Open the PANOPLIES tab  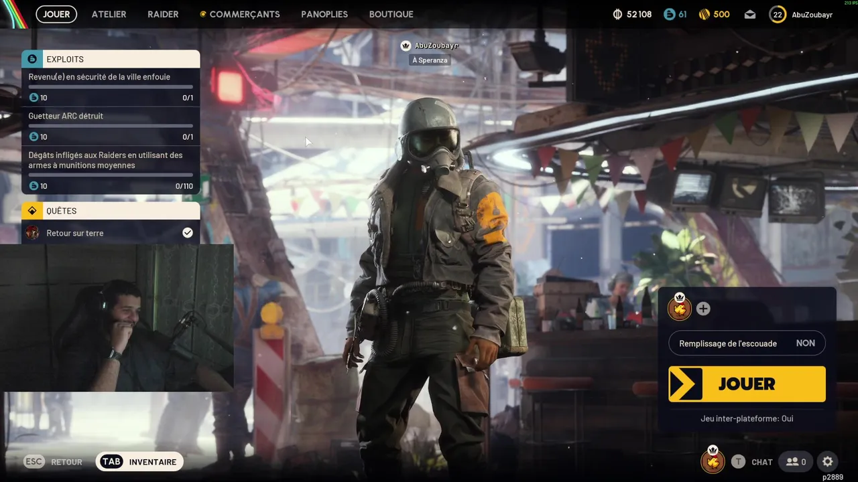(324, 14)
